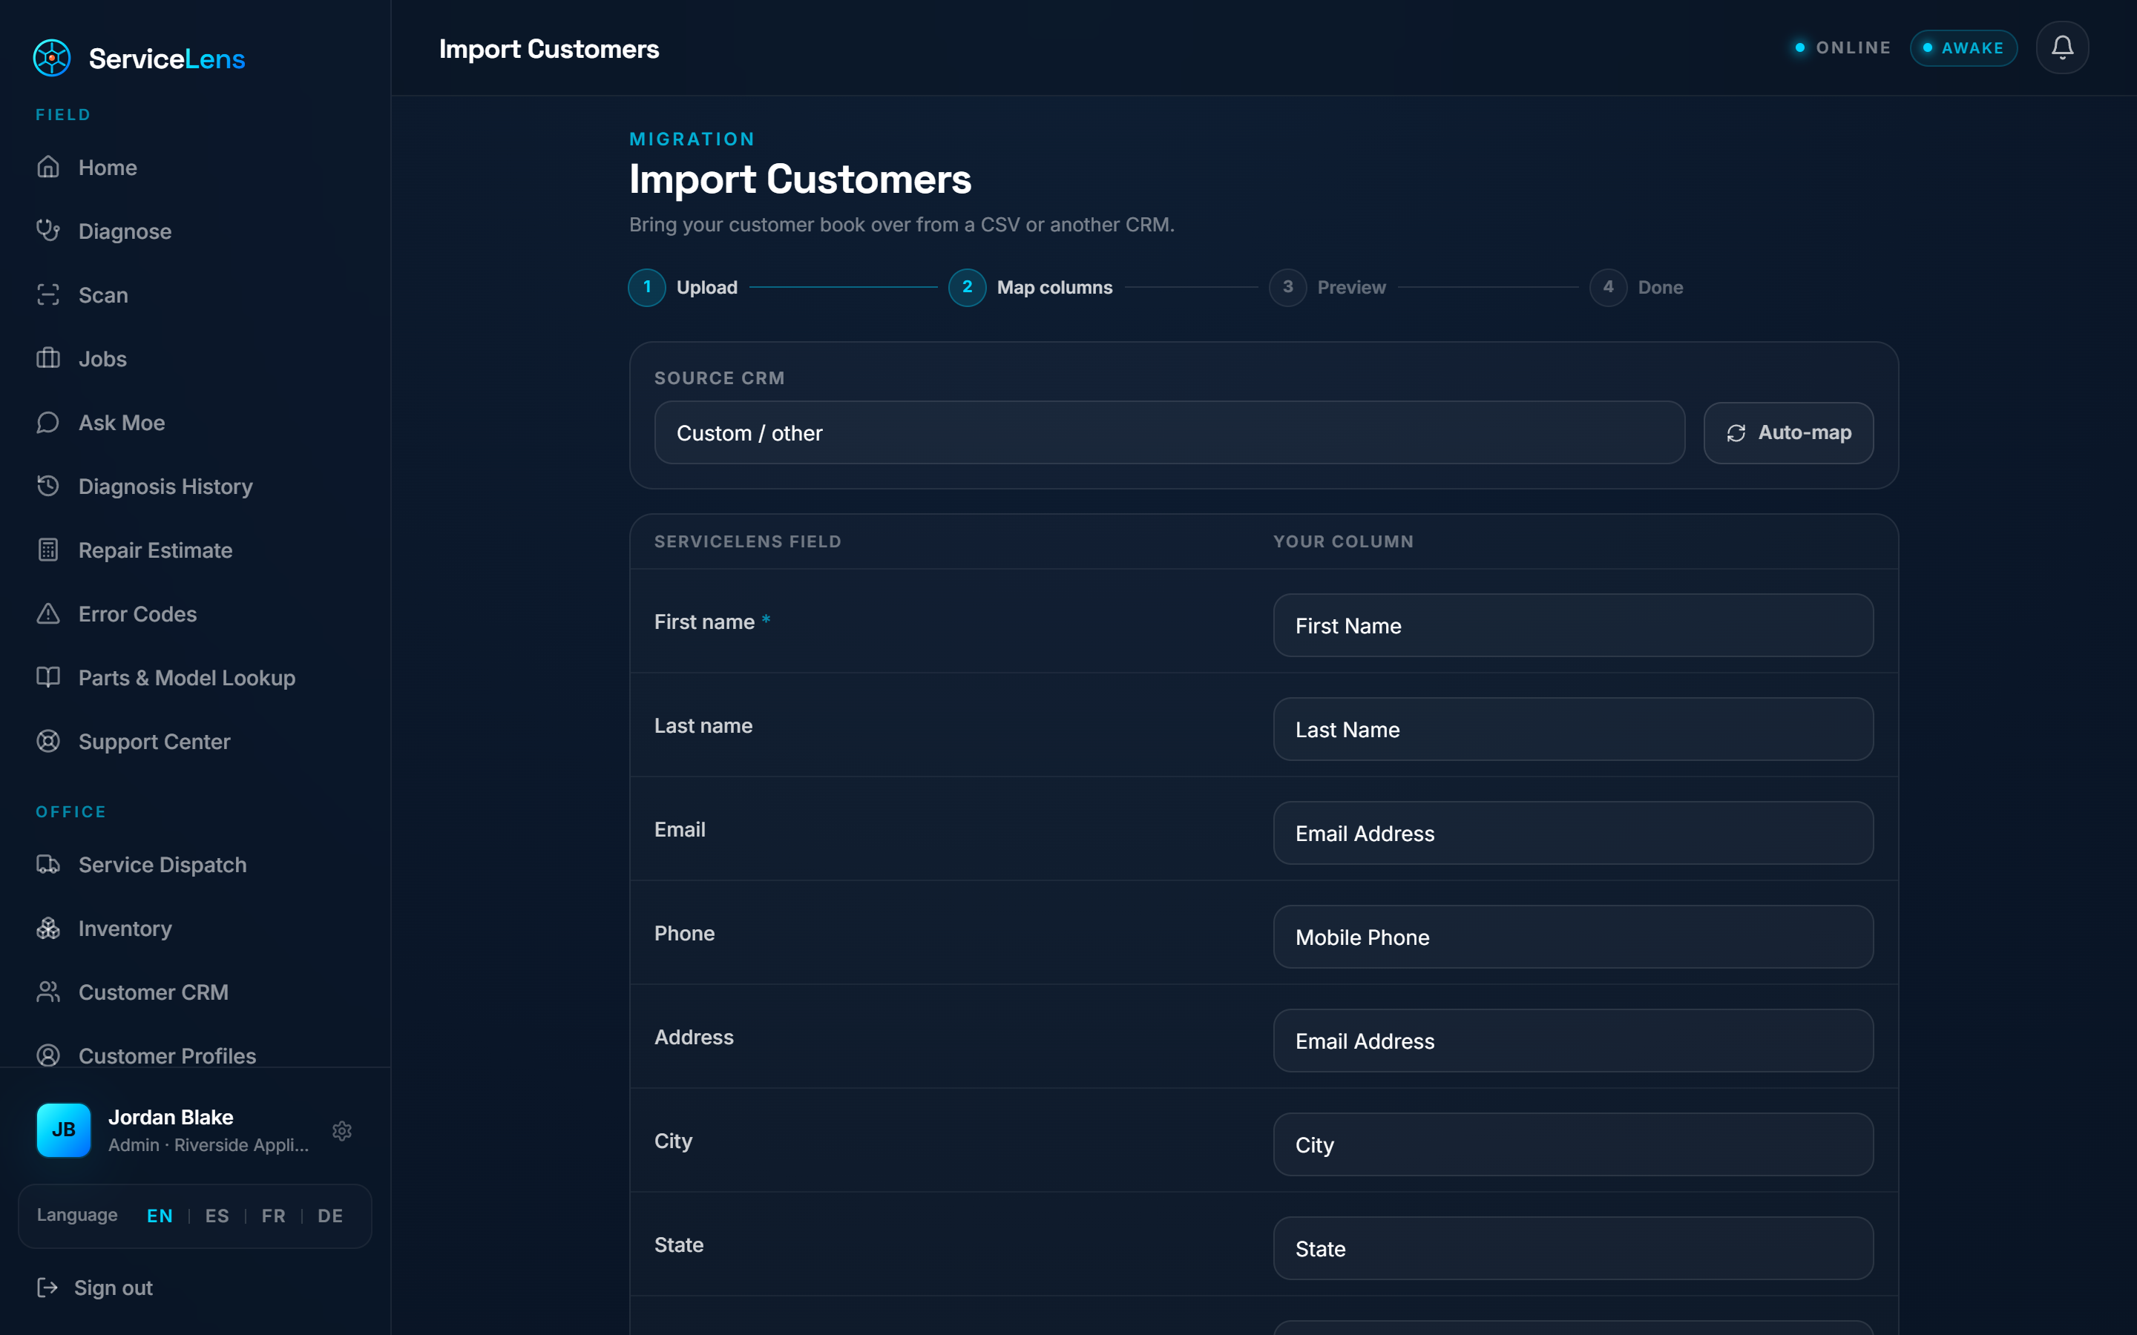
Task: Click the Auto-map refresh arrows icon
Action: click(x=1736, y=432)
